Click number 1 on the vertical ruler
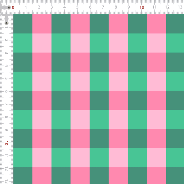184x184 pixels. (6, 27)
